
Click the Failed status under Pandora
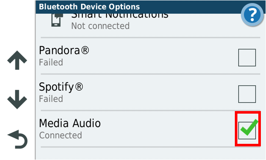(51, 62)
